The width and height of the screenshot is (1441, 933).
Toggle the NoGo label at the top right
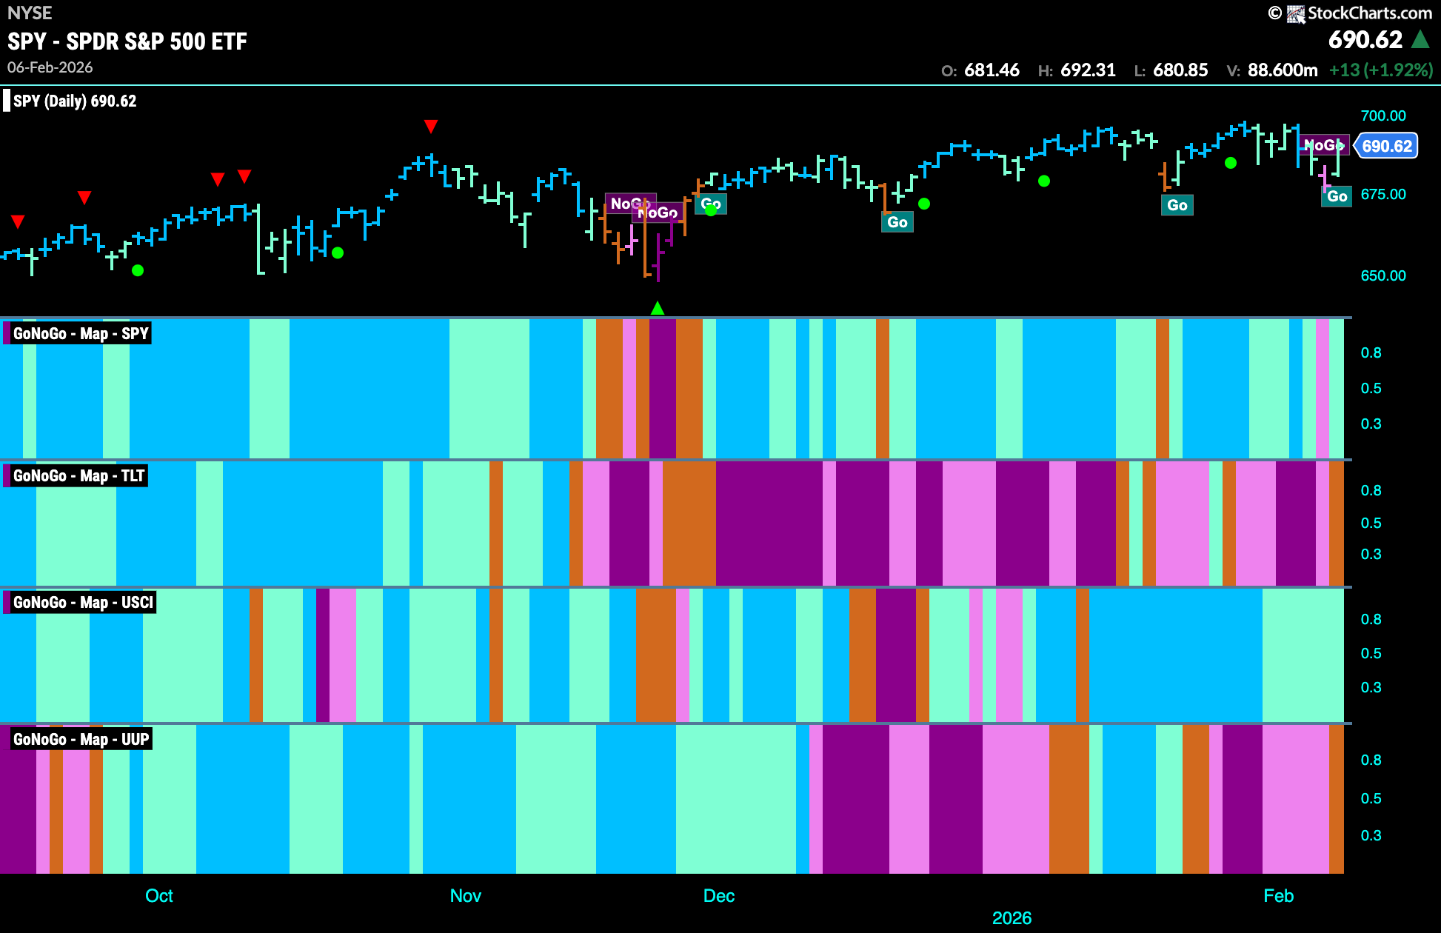click(x=1324, y=145)
